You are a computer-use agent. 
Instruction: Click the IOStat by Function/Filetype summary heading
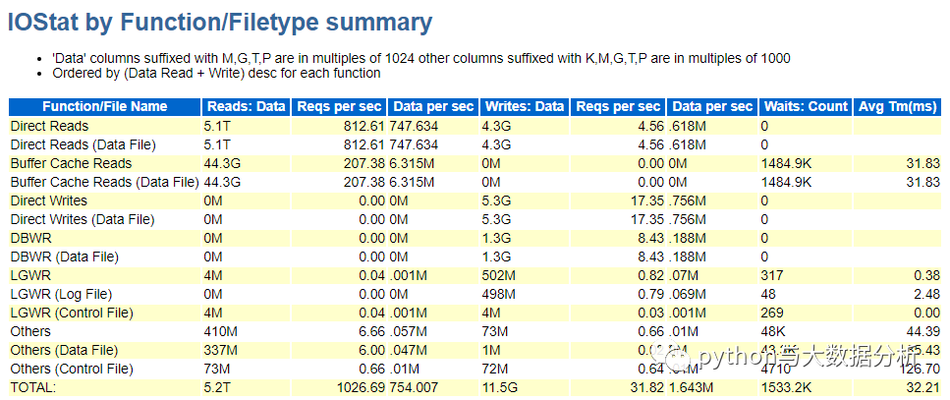(x=219, y=23)
